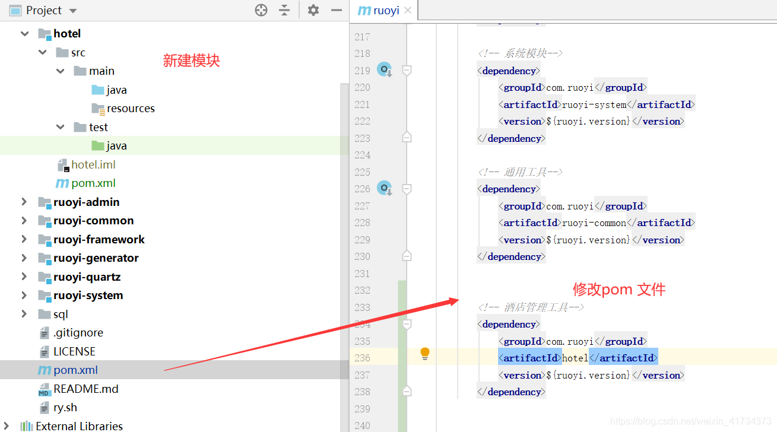Viewport: 777px width, 432px height.
Task: Click the 通用工具 comment line
Action: tap(521, 172)
